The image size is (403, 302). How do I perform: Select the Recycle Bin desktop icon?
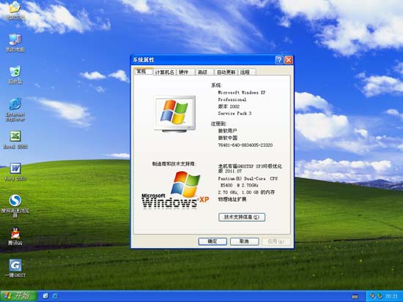coord(15,75)
